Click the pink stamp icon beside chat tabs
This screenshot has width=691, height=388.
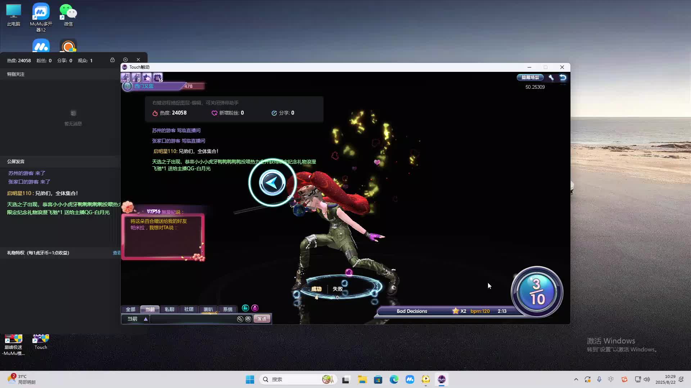coord(255,308)
